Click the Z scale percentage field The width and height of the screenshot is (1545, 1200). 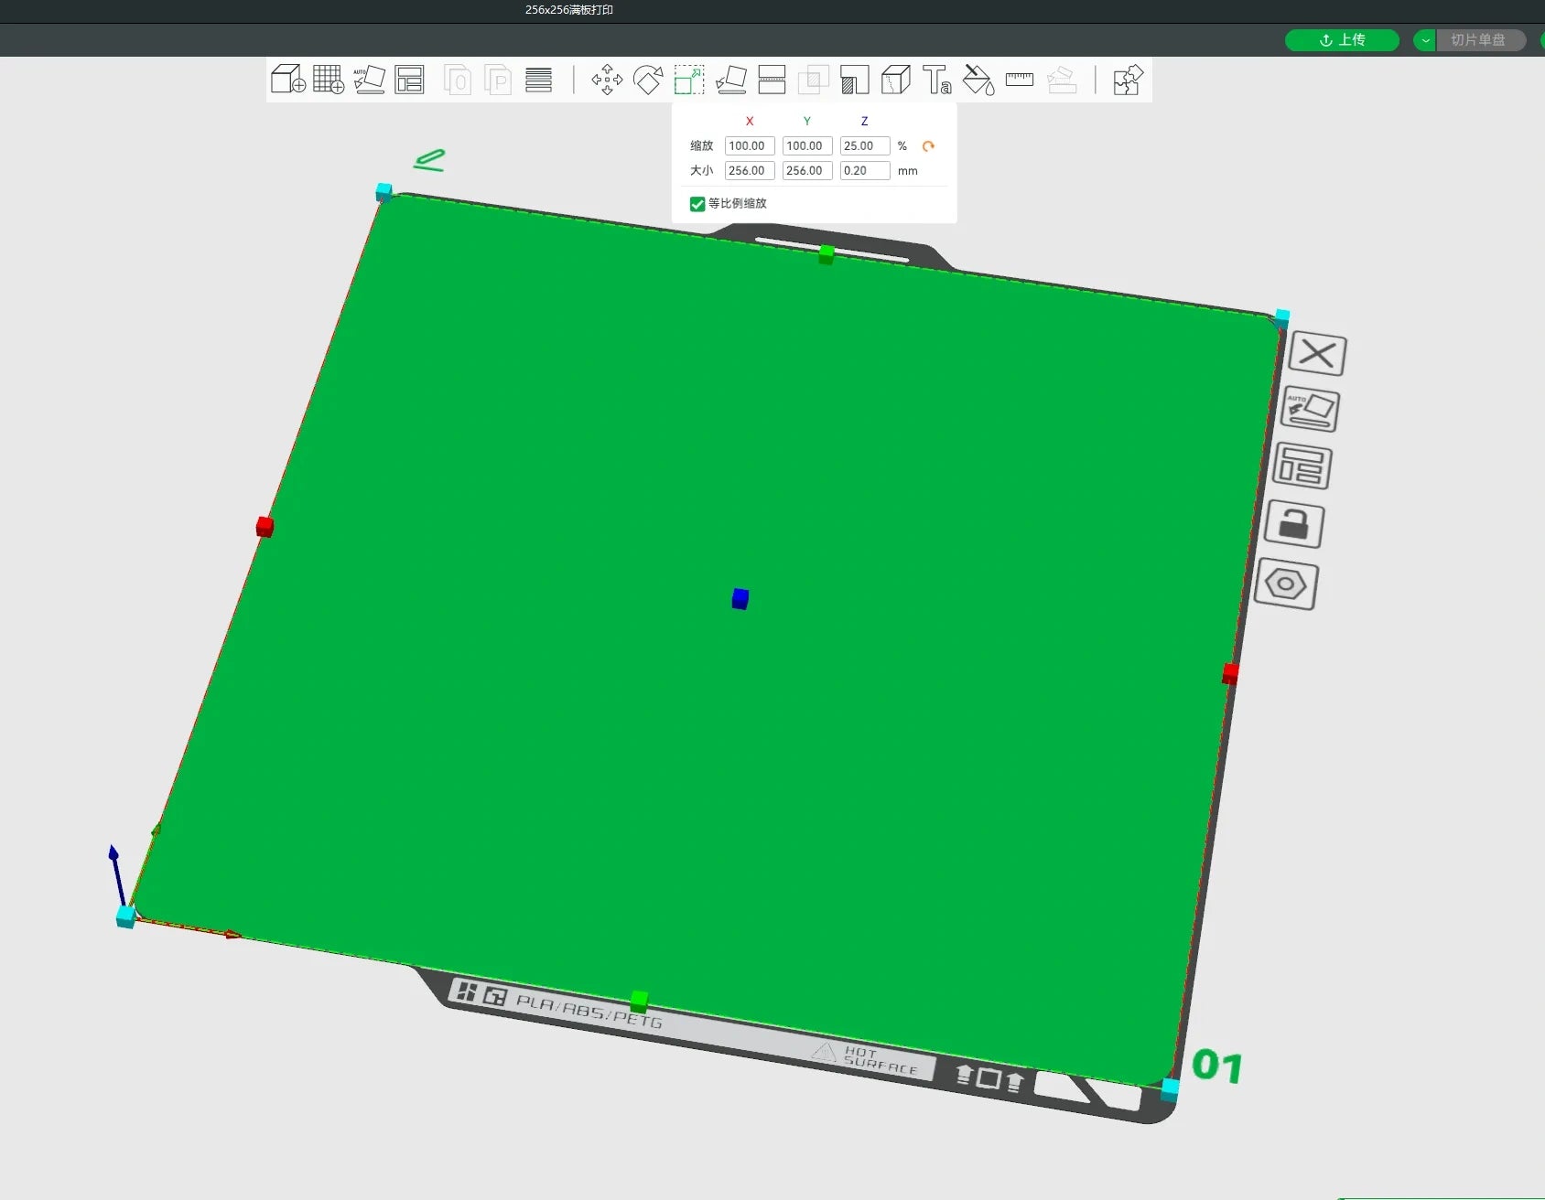coord(865,145)
